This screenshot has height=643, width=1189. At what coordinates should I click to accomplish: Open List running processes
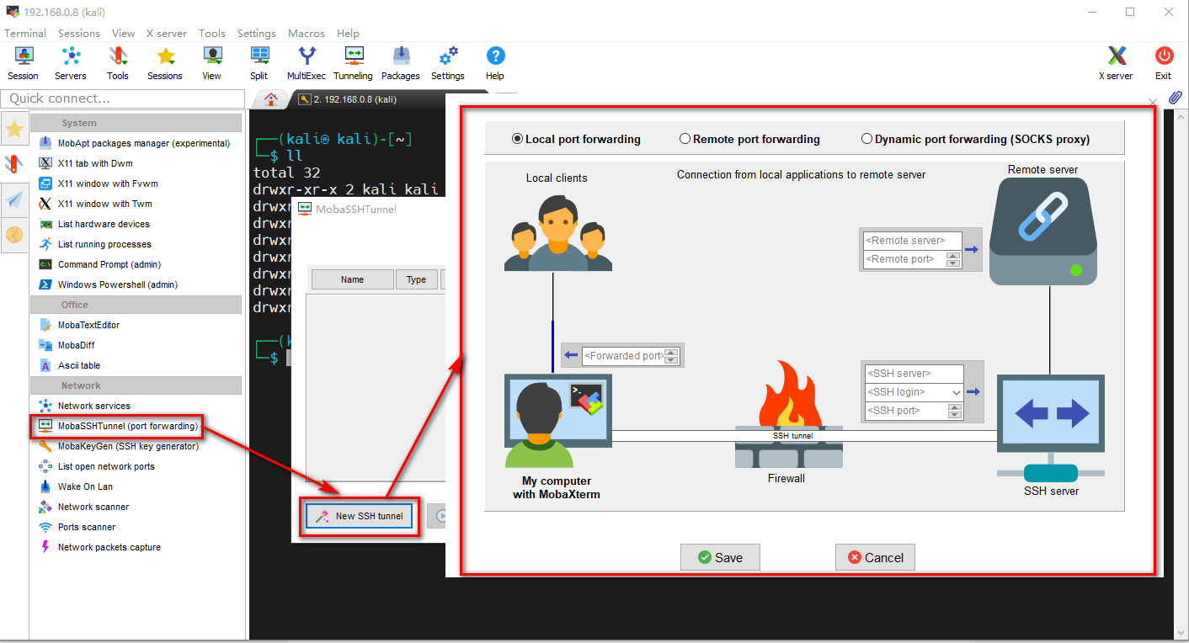click(96, 244)
